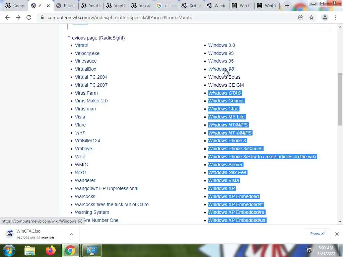Open File Explorer from taskbar
This screenshot has width=343, height=257.
pos(30,250)
